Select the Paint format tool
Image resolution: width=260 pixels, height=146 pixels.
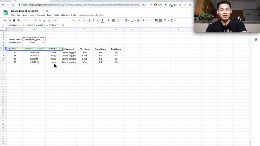point(19,21)
